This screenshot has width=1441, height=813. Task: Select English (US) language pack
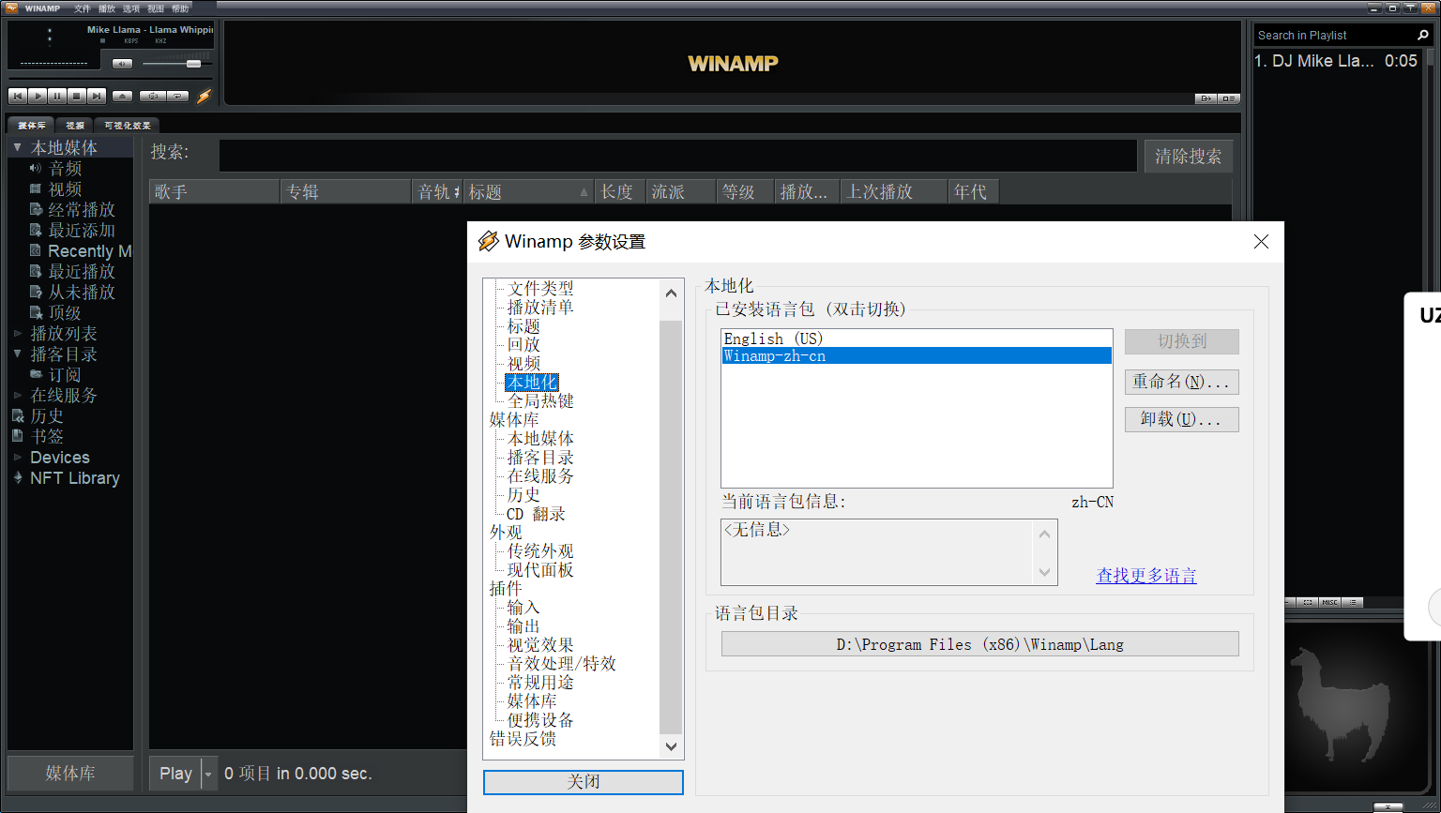pos(917,339)
